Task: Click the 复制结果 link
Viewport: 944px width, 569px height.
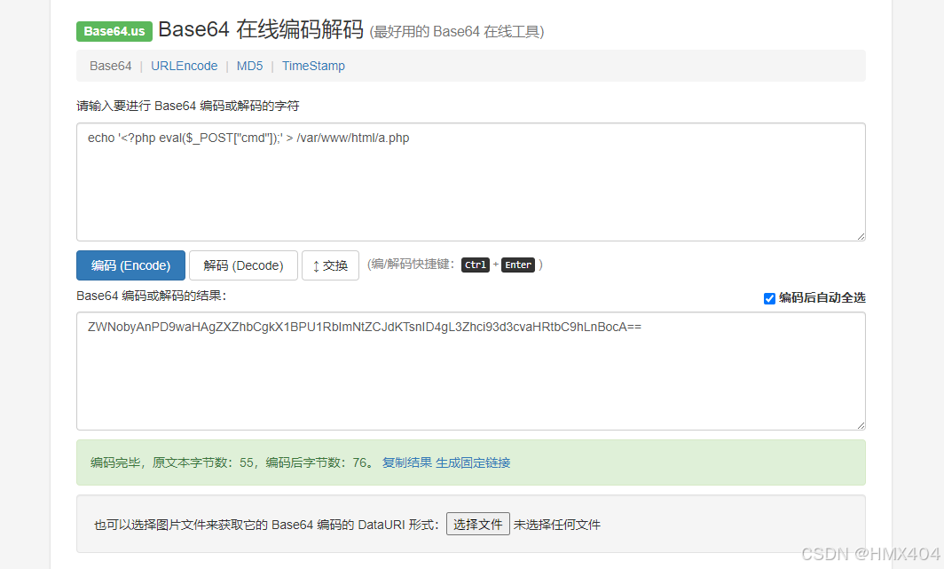Action: pos(407,462)
